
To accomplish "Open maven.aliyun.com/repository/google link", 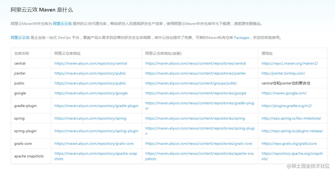I will click(91, 93).
